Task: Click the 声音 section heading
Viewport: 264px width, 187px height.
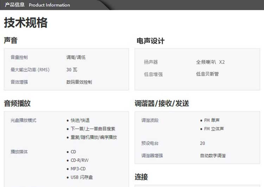Action: point(11,40)
